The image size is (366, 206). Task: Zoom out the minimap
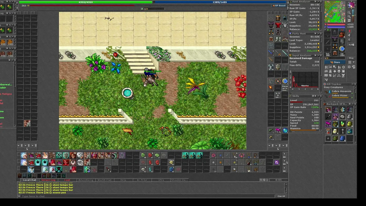coord(349,12)
